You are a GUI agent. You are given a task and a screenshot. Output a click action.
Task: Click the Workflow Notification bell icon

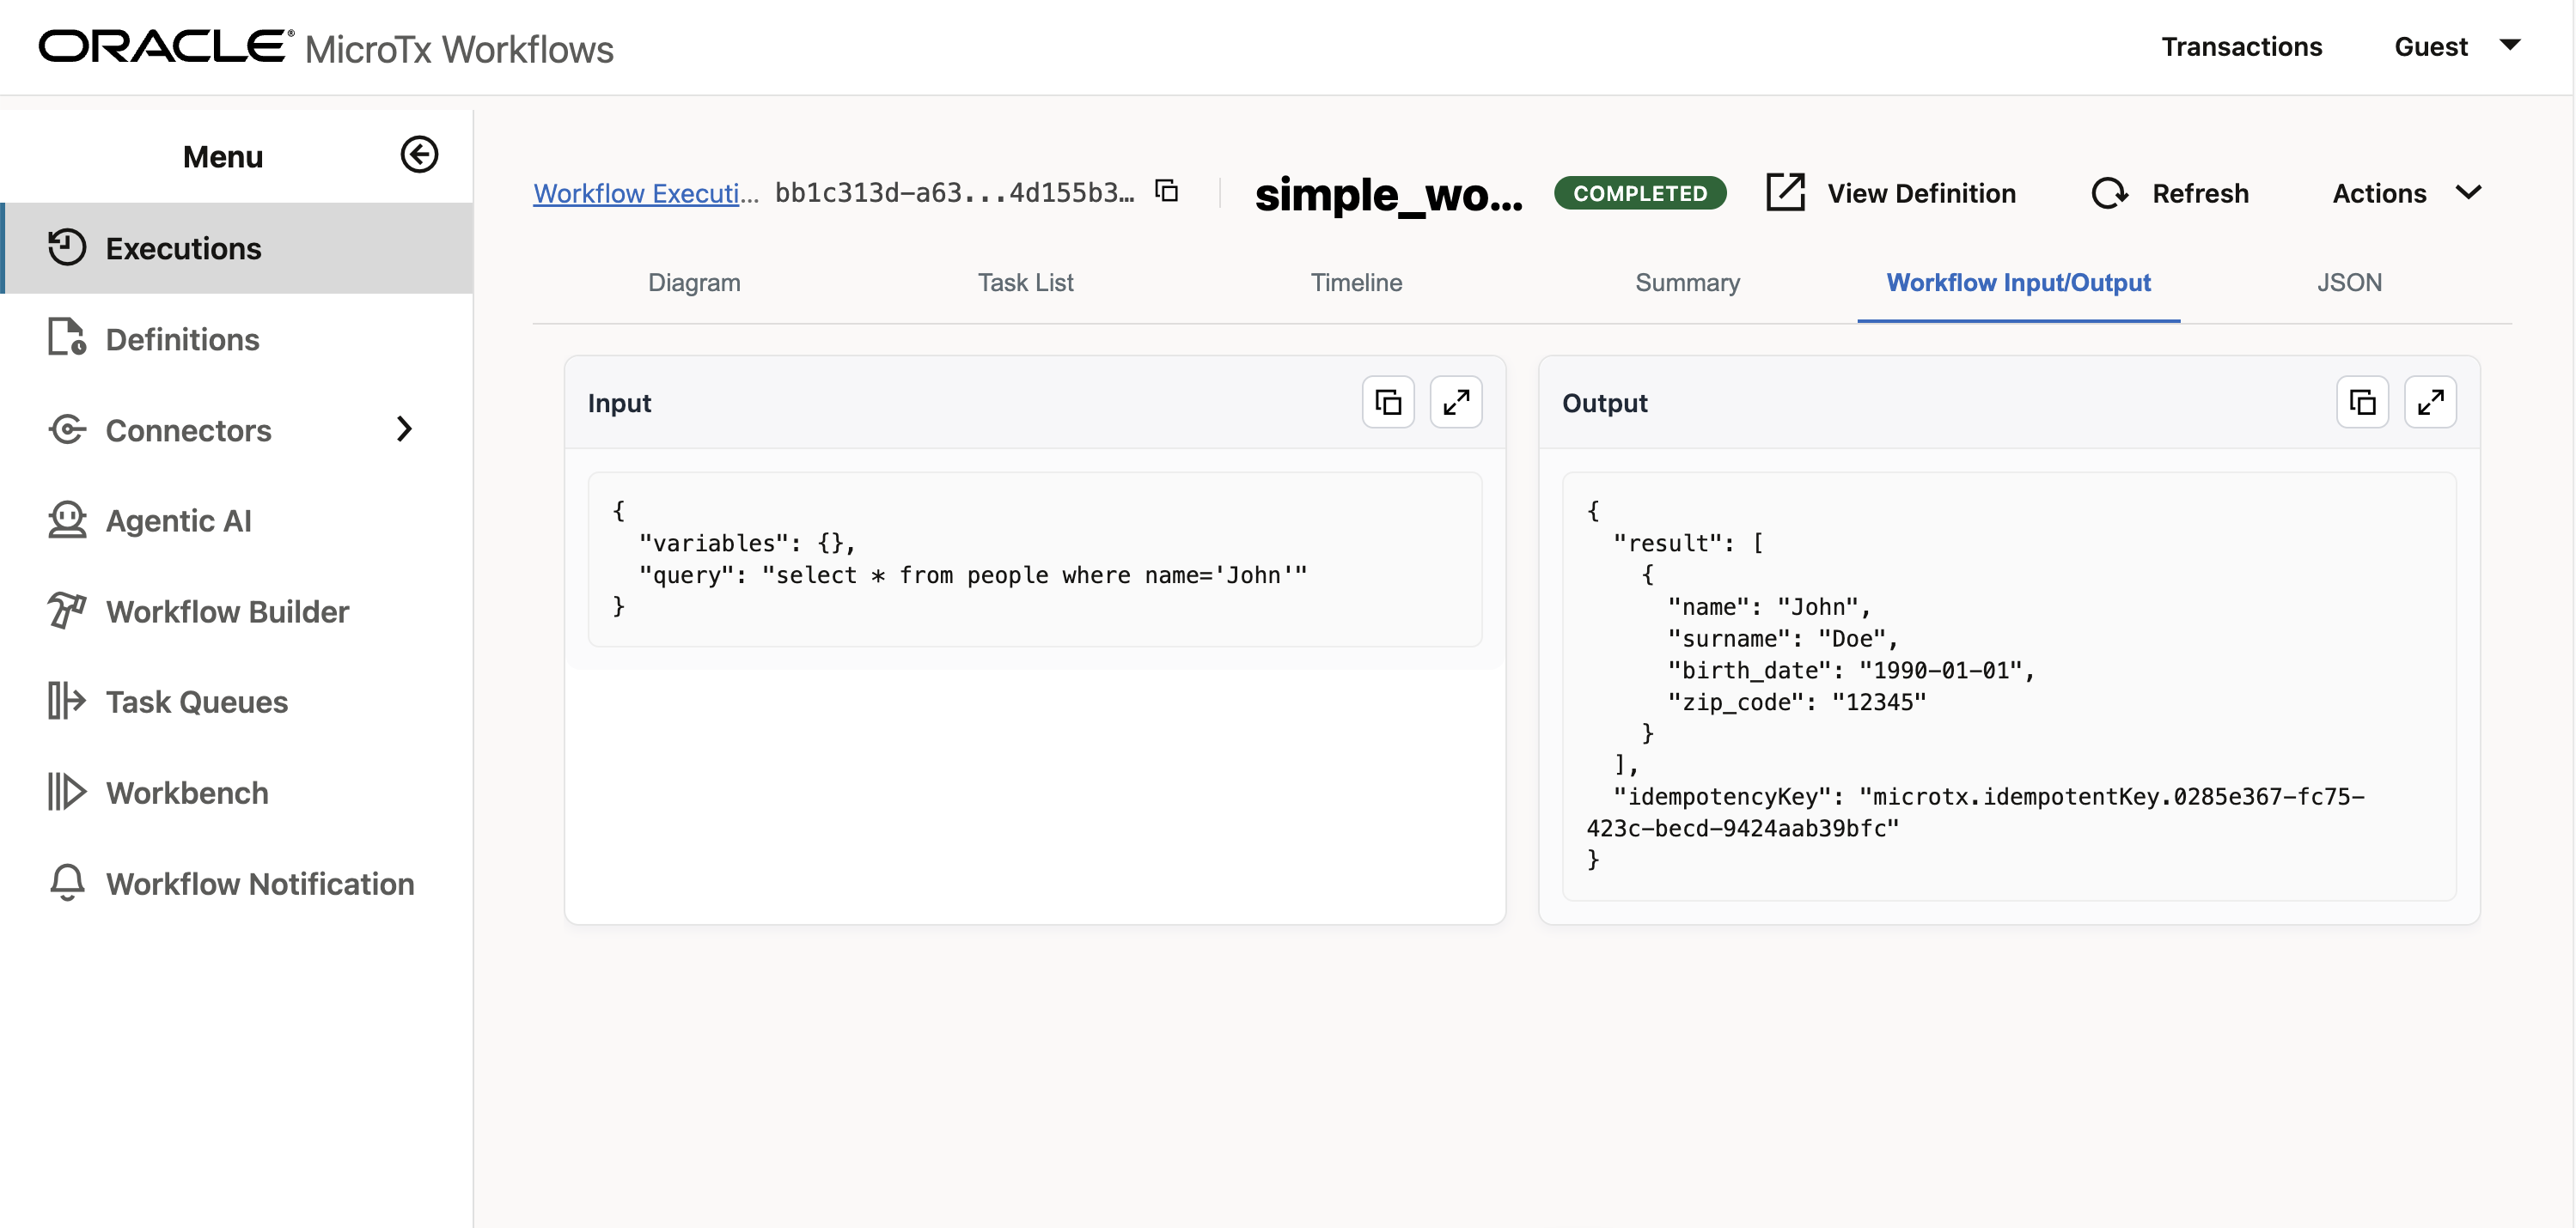click(x=67, y=884)
